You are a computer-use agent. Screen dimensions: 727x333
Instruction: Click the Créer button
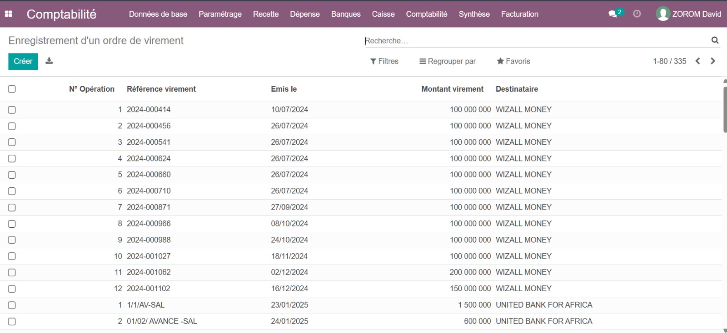(23, 61)
